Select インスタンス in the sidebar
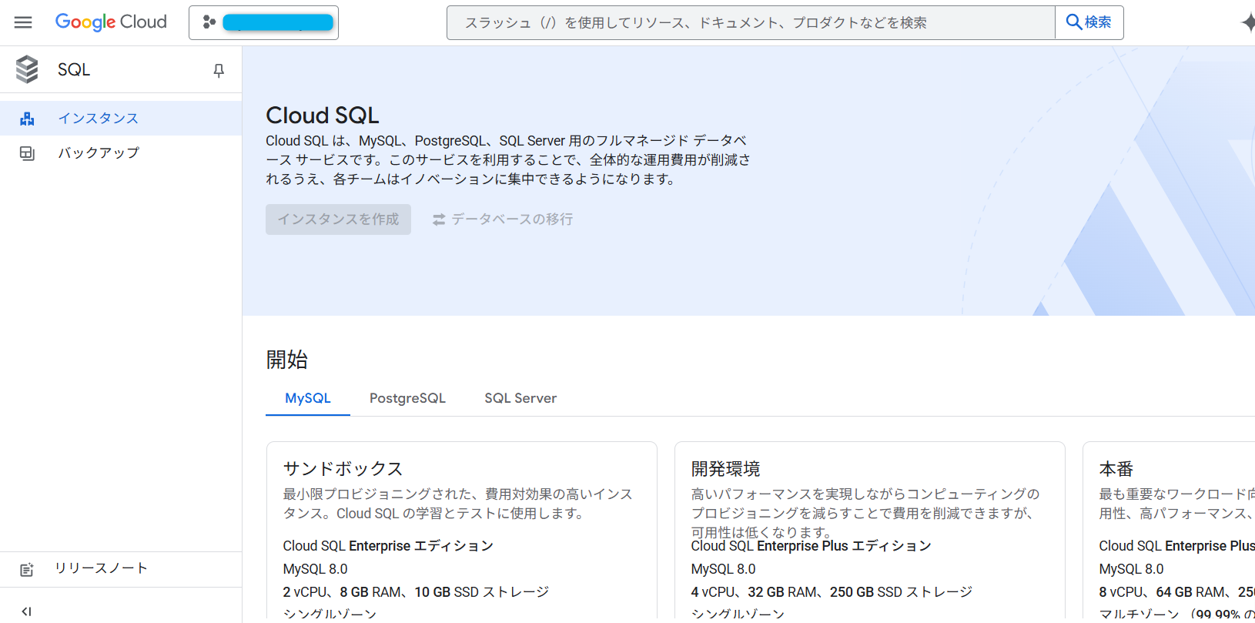 tap(121, 118)
